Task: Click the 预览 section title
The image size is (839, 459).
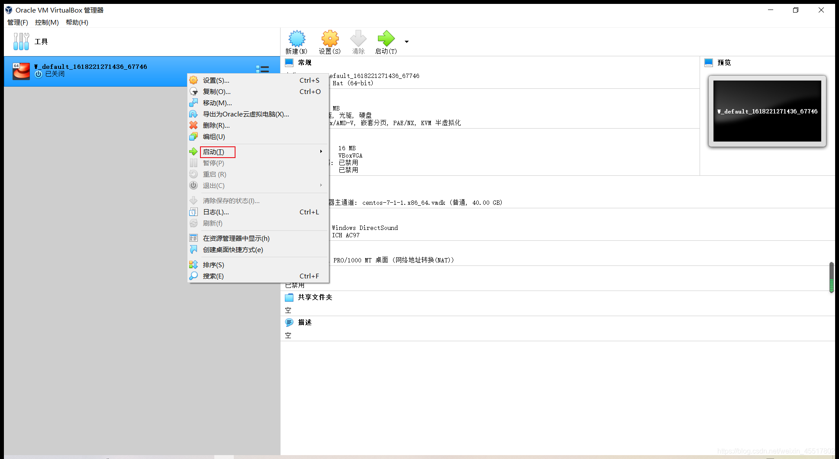Action: [x=724, y=63]
